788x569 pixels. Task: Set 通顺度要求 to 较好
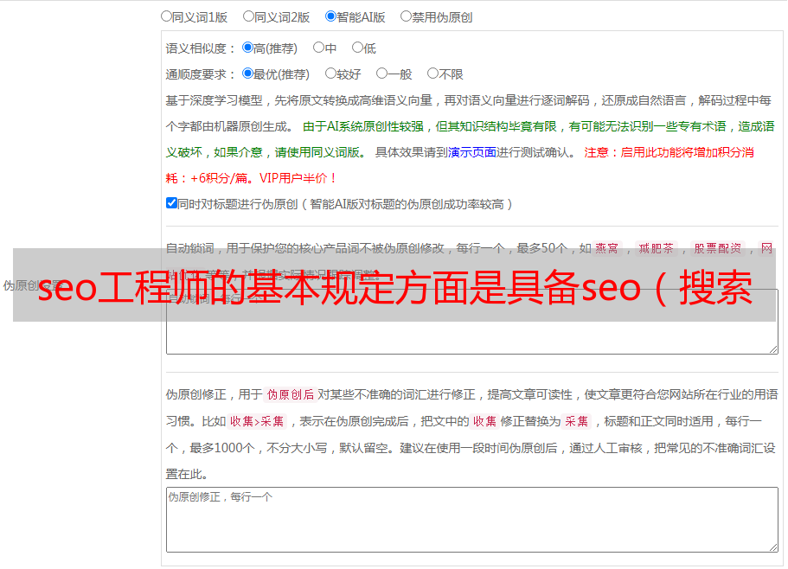[x=330, y=74]
